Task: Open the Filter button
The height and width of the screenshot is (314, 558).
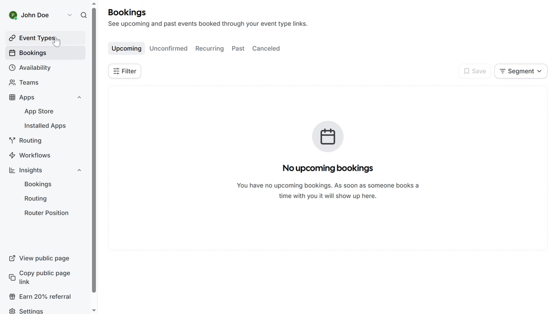Action: coord(125,71)
